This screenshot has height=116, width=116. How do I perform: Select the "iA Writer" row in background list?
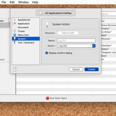(109, 32)
